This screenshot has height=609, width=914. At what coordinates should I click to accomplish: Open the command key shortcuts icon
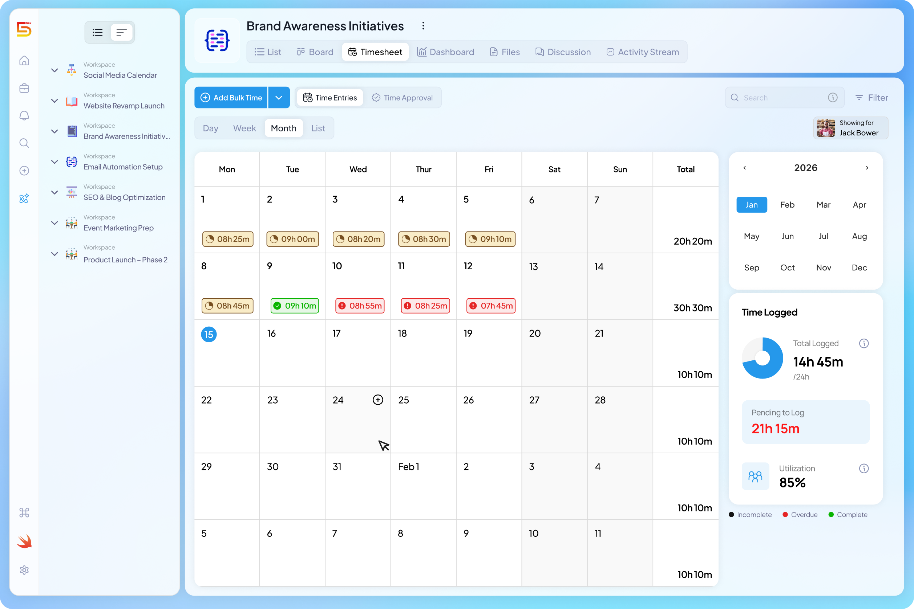tap(24, 513)
